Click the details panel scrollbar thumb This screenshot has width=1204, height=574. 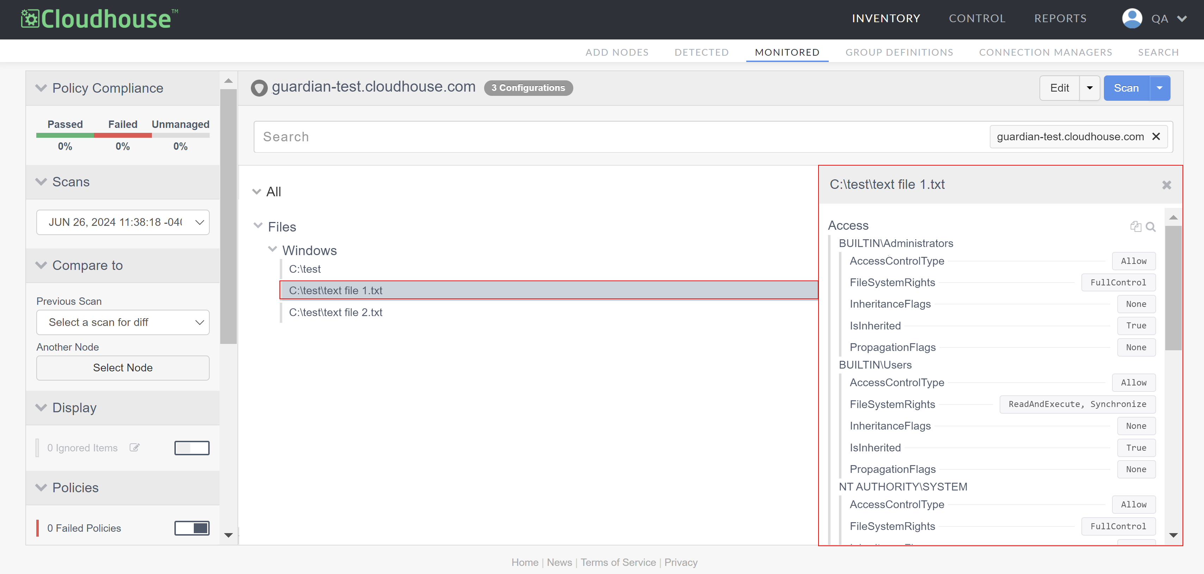pyautogui.click(x=1173, y=288)
